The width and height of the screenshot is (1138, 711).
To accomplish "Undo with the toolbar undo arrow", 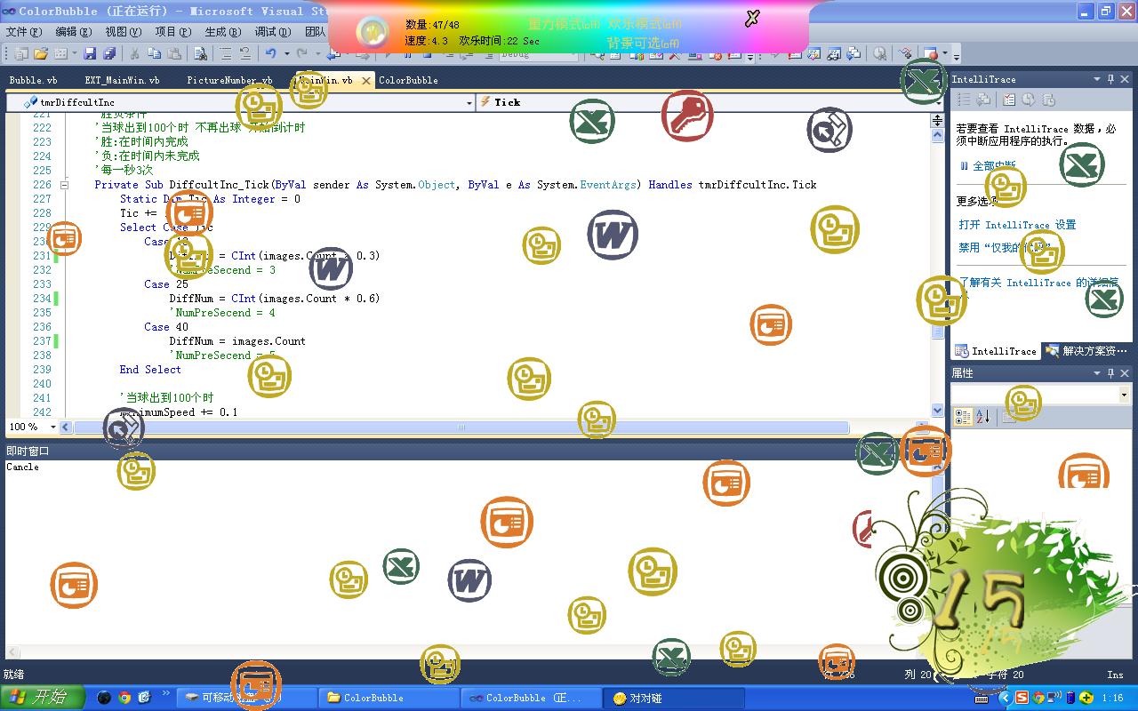I will point(270,54).
